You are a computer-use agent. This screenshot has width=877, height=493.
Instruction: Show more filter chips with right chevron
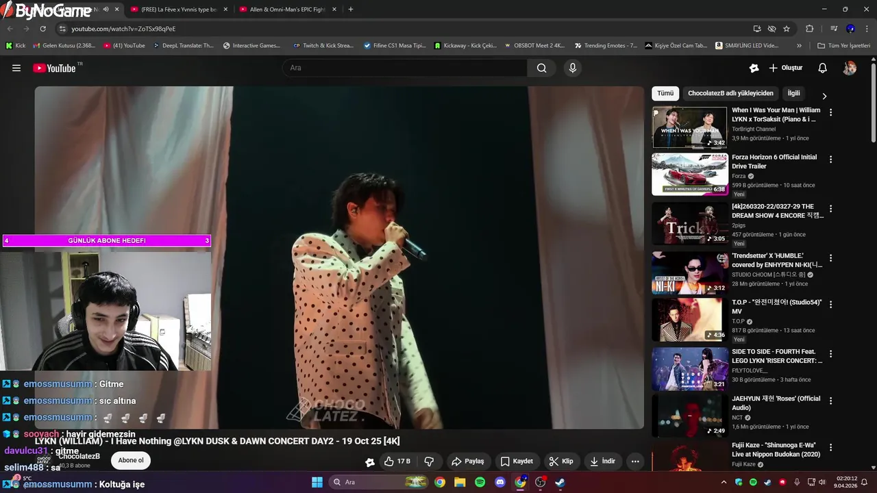coord(824,96)
